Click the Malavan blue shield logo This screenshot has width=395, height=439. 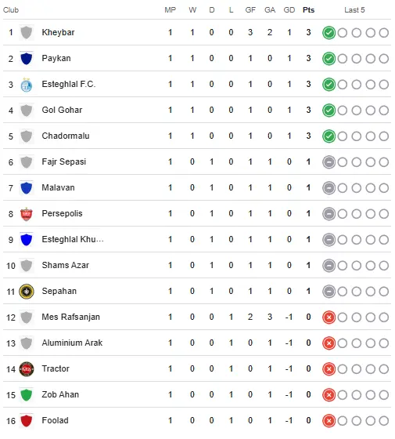[27, 188]
